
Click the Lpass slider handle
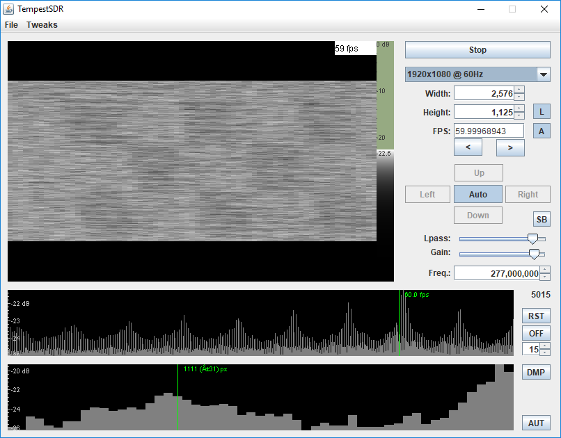point(532,238)
